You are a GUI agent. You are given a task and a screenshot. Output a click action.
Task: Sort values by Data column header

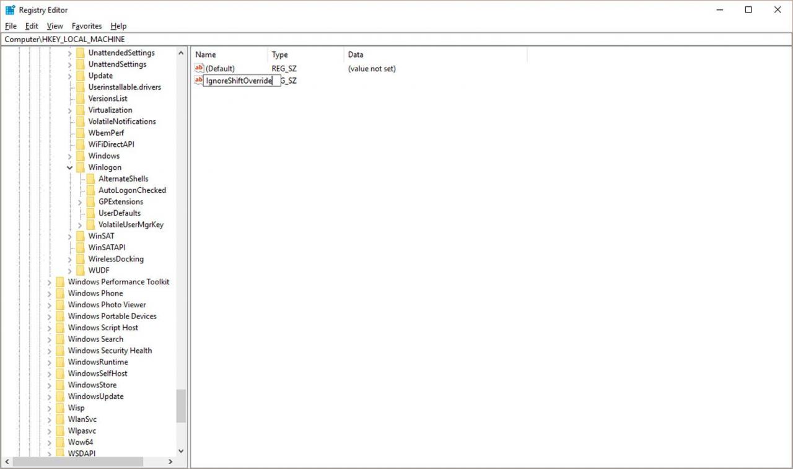(x=436, y=55)
